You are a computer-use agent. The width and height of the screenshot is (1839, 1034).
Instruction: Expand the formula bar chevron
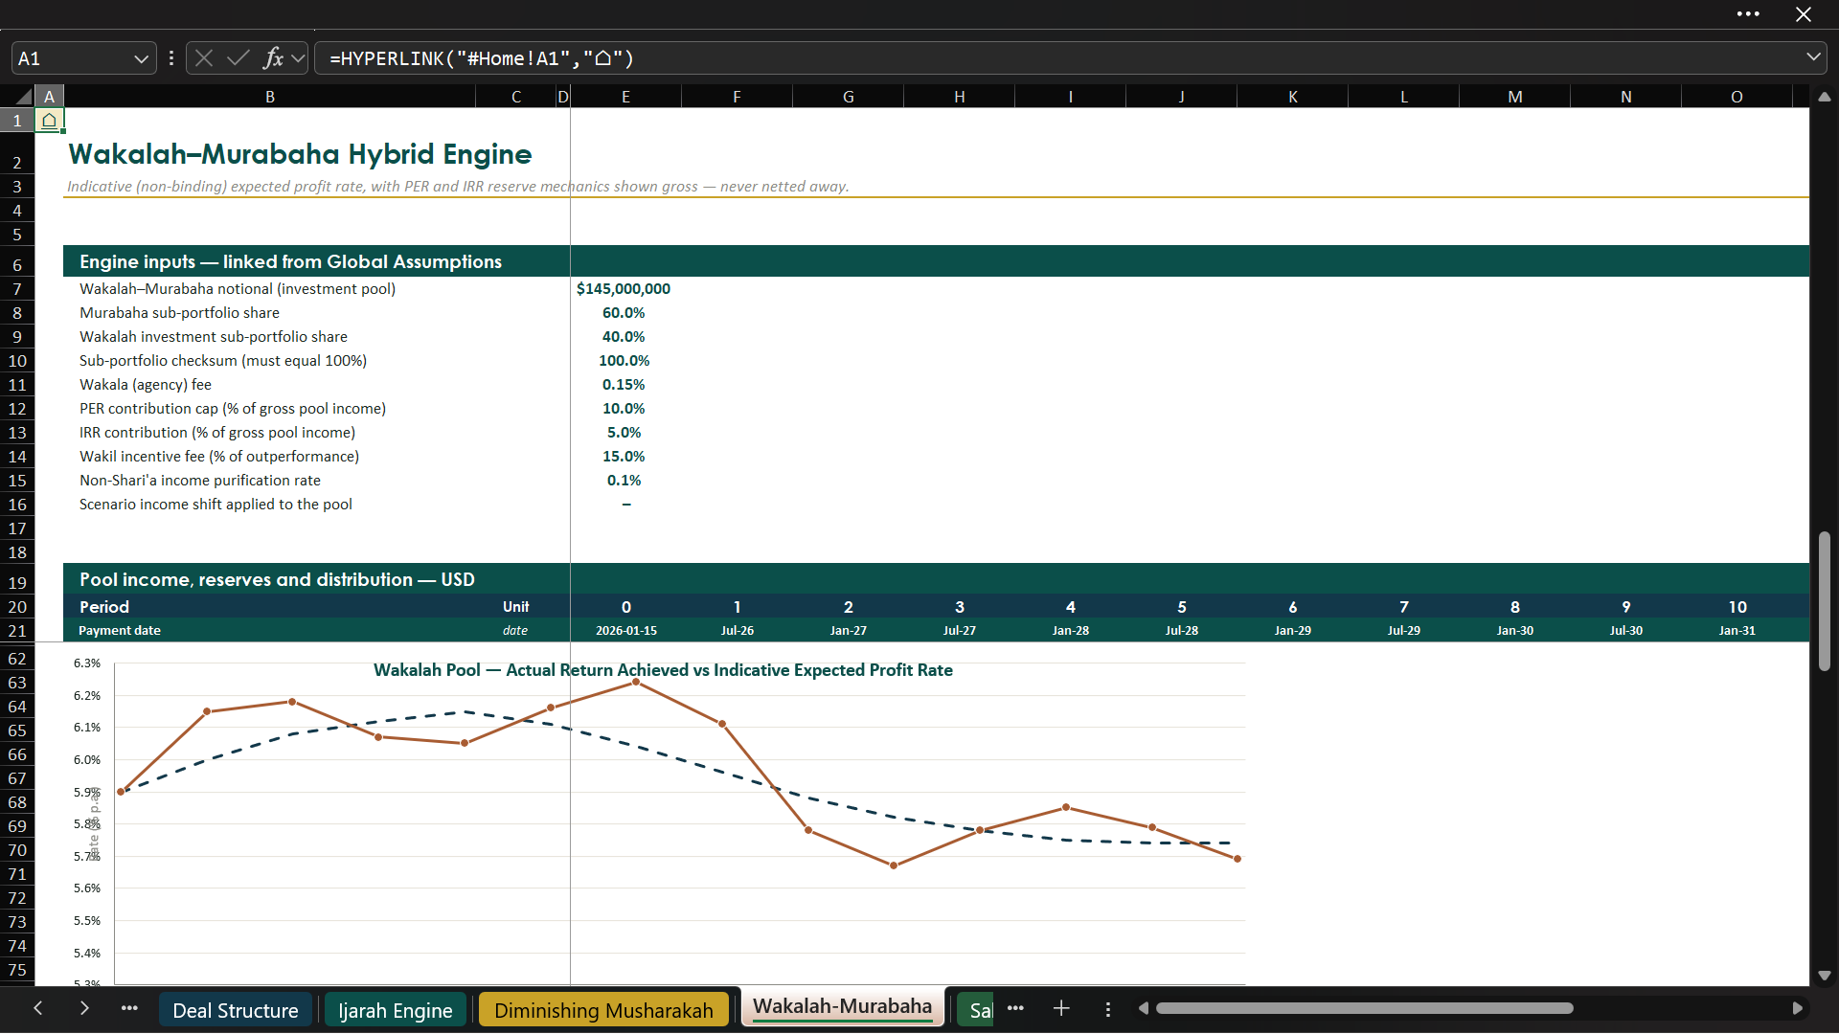click(x=1813, y=57)
